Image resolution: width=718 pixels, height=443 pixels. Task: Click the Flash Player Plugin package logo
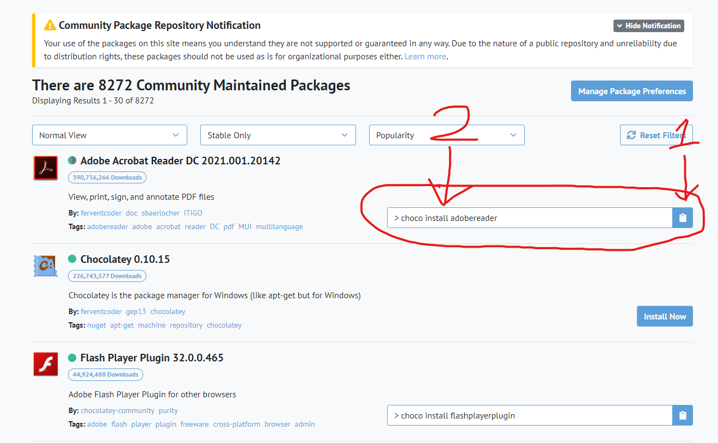45,364
